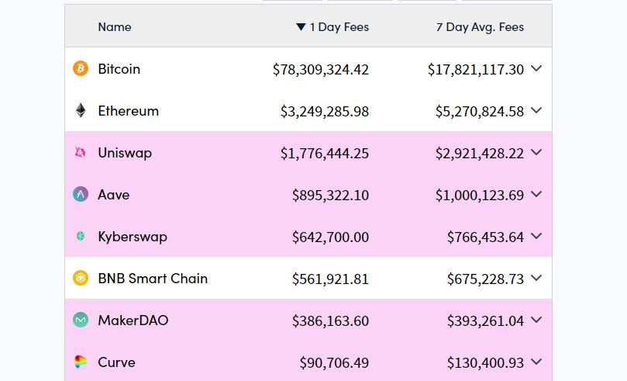627x381 pixels.
Task: Click the Aave logo icon
Action: pos(81,195)
